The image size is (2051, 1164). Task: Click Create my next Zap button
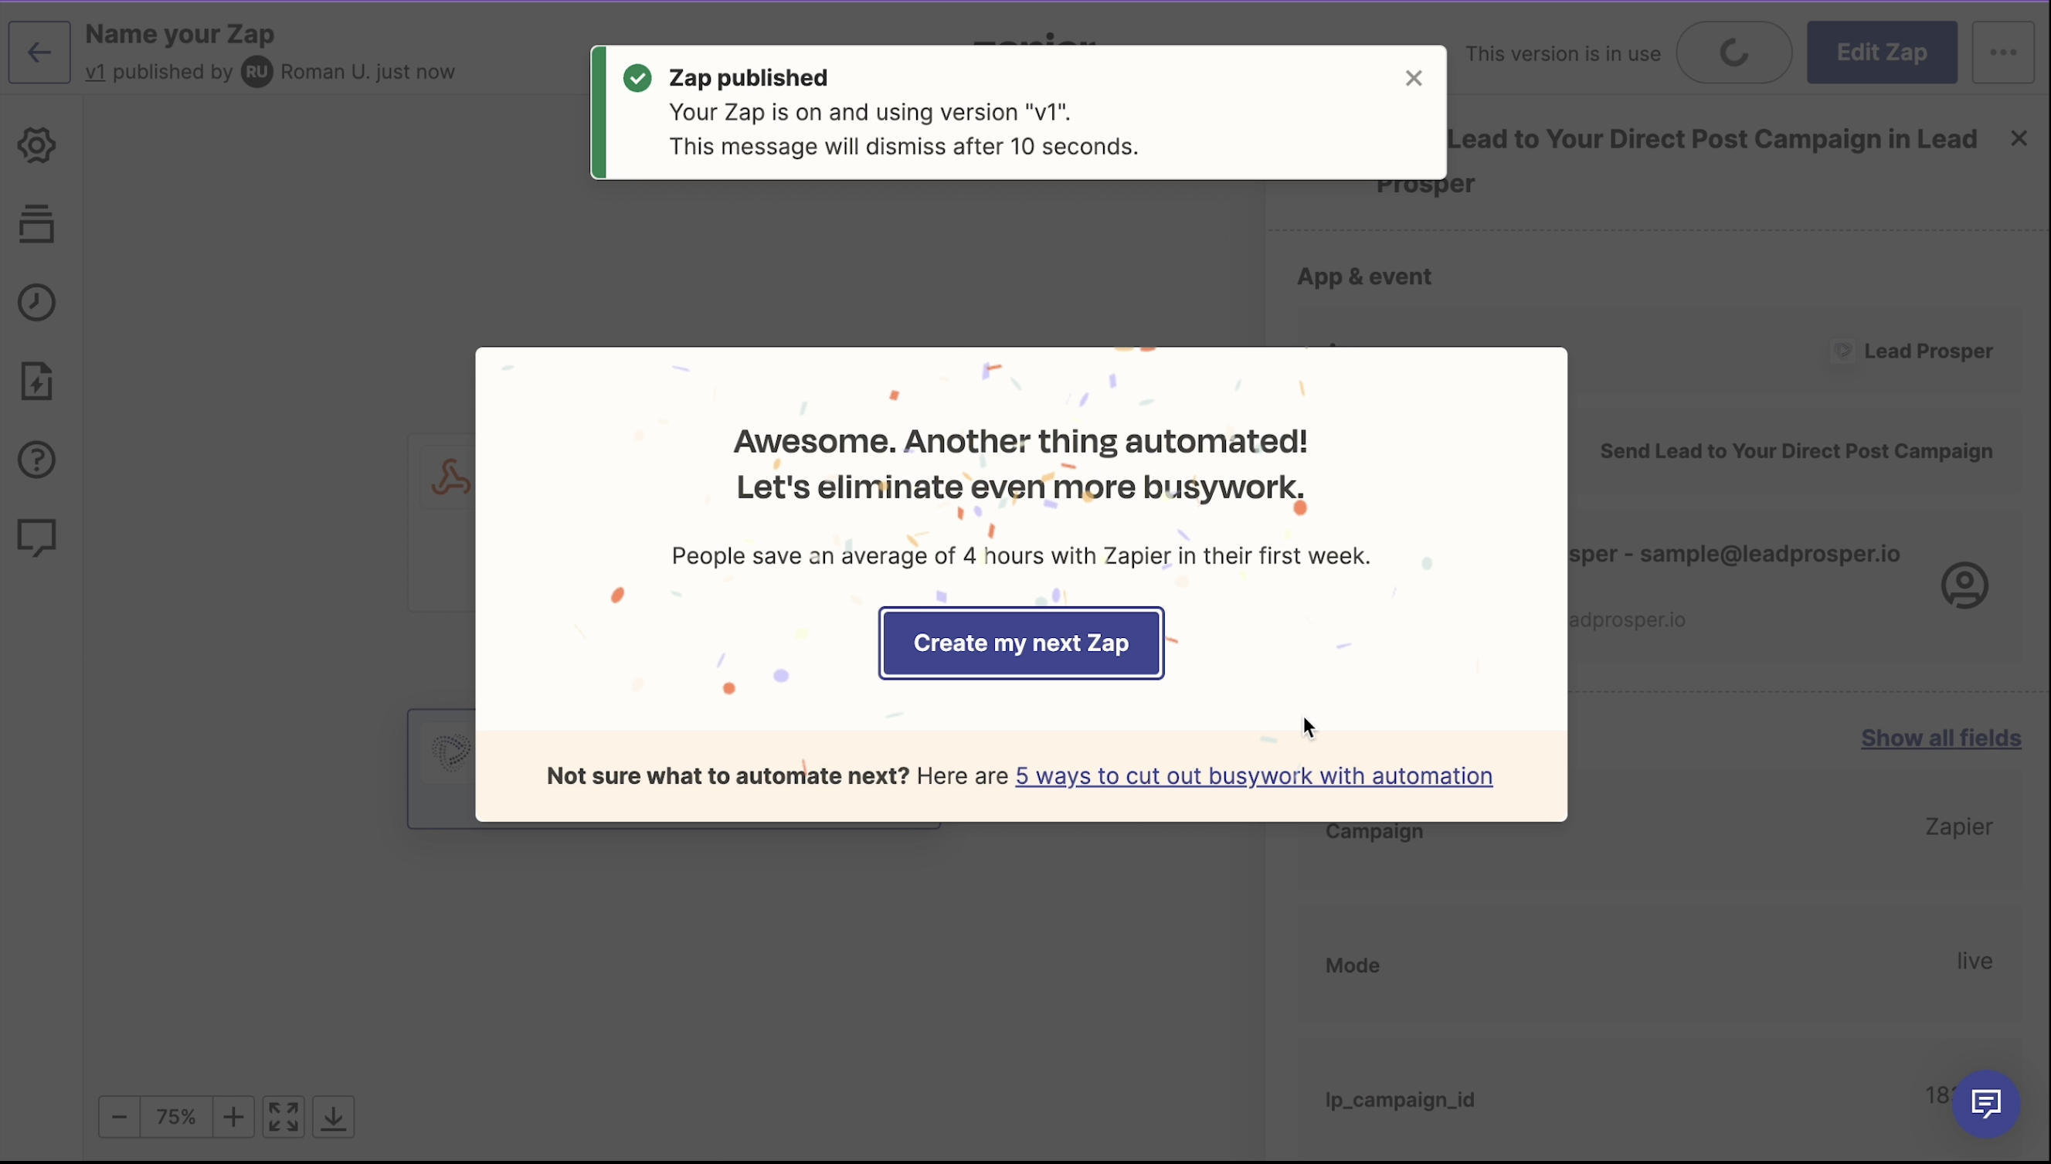(1020, 643)
